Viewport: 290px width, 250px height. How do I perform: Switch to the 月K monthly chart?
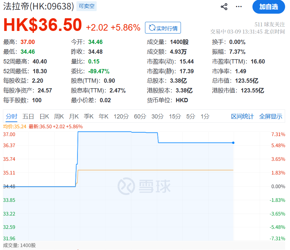click(x=74, y=116)
